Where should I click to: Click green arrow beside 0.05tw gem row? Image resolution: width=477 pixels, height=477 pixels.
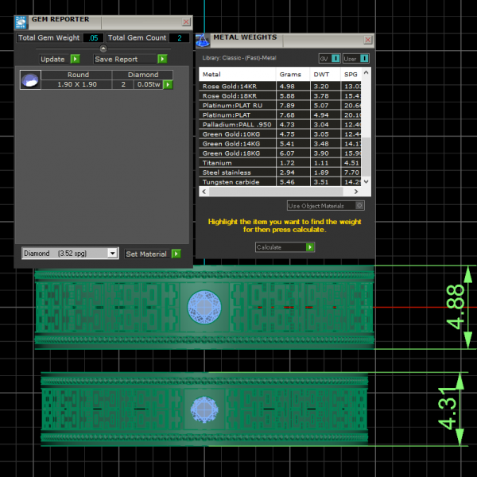(169, 84)
